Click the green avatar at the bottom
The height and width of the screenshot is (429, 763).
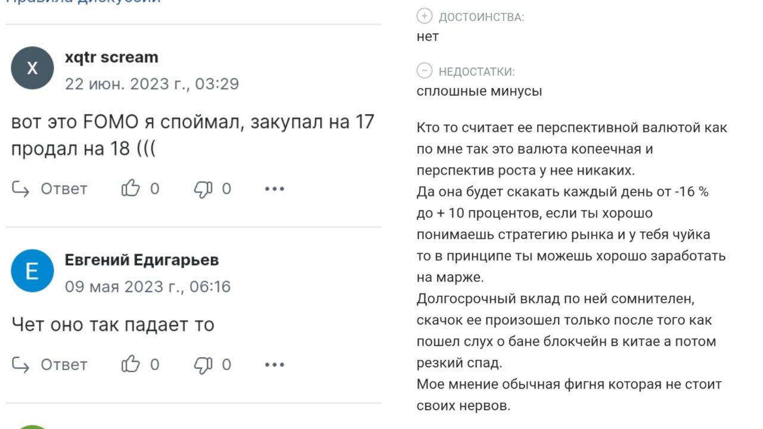point(32,425)
